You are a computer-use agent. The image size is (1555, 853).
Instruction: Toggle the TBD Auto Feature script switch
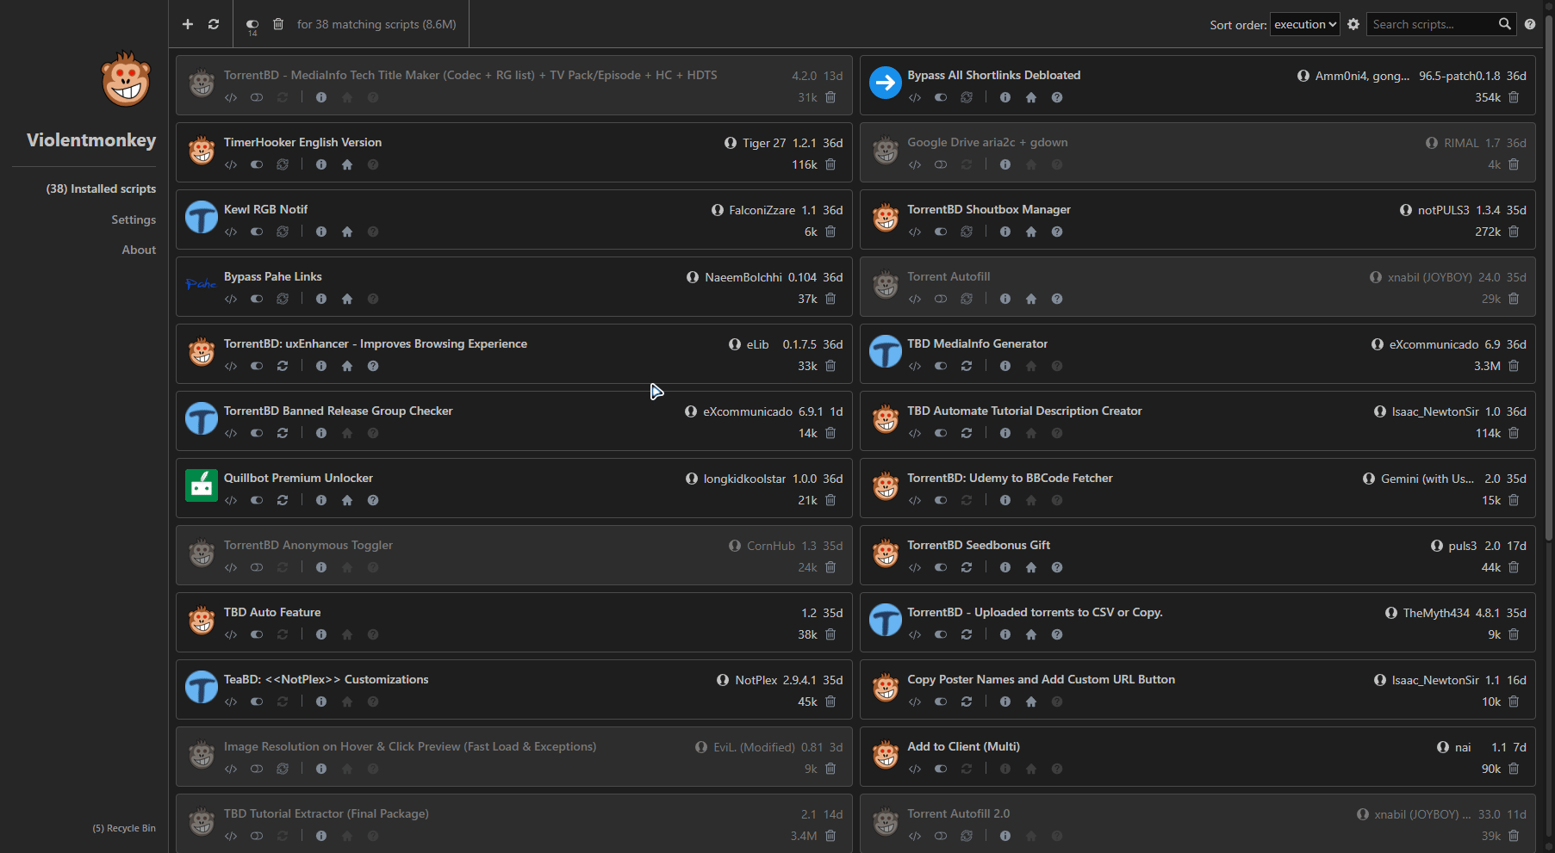(x=257, y=634)
